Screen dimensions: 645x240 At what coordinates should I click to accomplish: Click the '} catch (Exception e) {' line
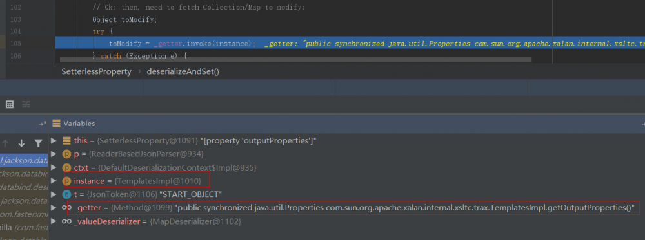point(140,56)
